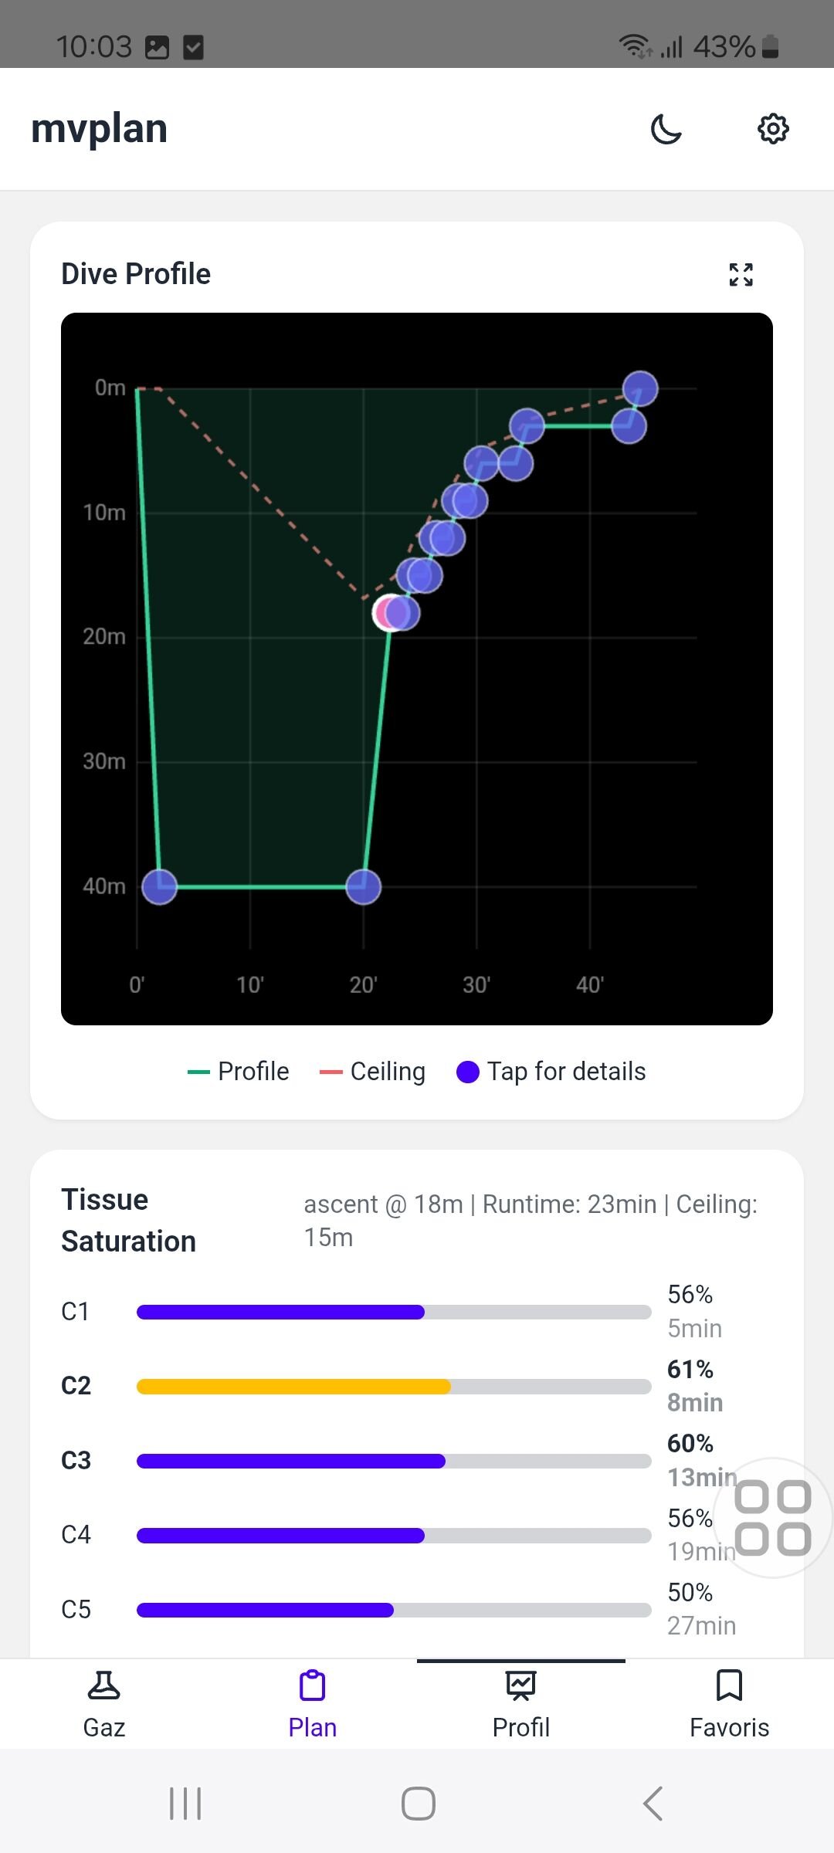
Task: Go to the Profil tab
Action: click(x=521, y=1704)
